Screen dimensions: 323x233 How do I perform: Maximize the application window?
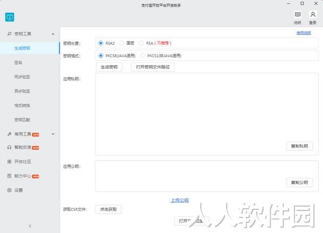tap(302, 4)
